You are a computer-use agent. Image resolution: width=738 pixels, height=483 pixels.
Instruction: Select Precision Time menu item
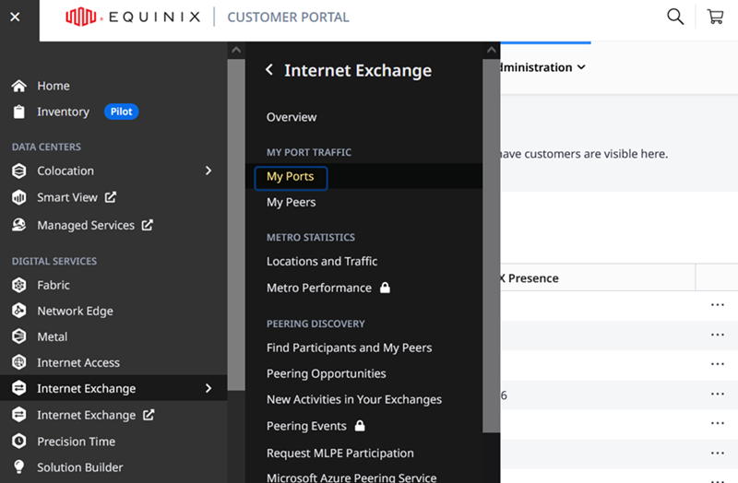pos(76,442)
